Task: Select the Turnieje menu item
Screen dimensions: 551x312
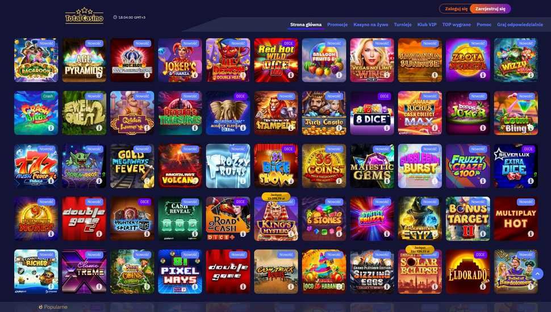Action: [x=403, y=24]
